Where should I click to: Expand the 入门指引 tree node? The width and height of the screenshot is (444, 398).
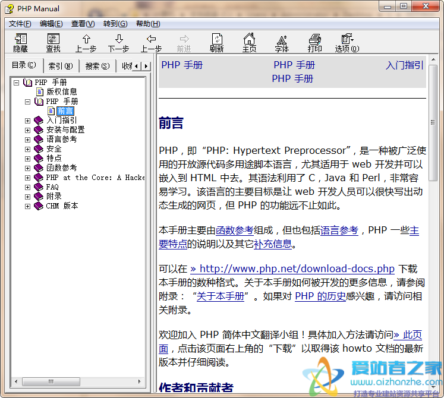point(27,121)
